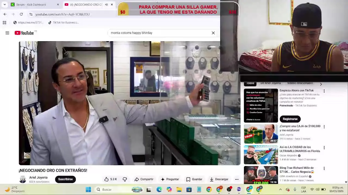Open options for ULTRAMILLONARIOS video

click(x=324, y=148)
